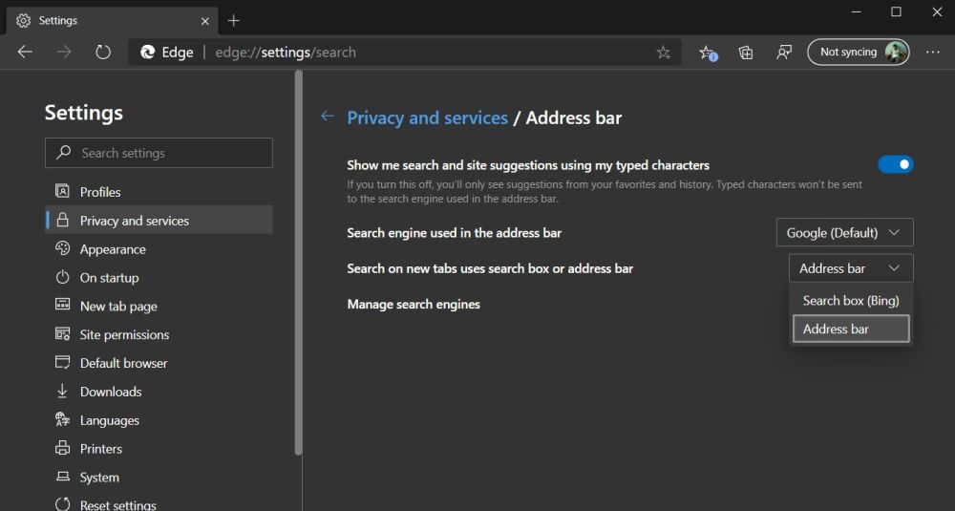Viewport: 955px width, 511px height.
Task: Click Privacy and services breadcrumb link
Action: point(427,118)
